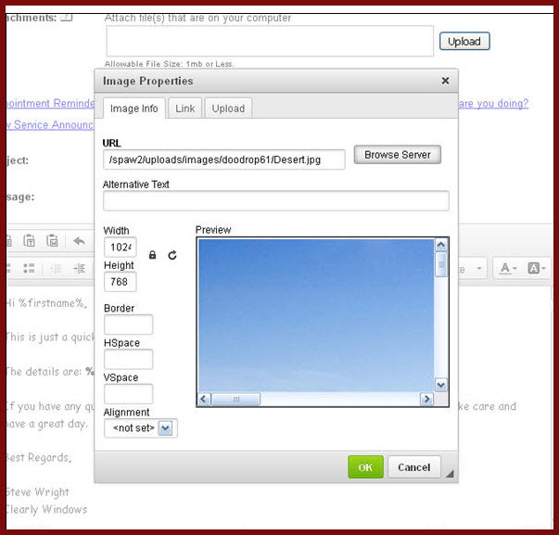Click the VSpace input field
This screenshot has height=535, width=559.
(128, 394)
